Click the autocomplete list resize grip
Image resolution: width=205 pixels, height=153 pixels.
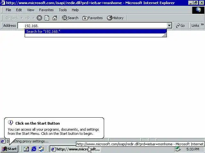pos(164,35)
